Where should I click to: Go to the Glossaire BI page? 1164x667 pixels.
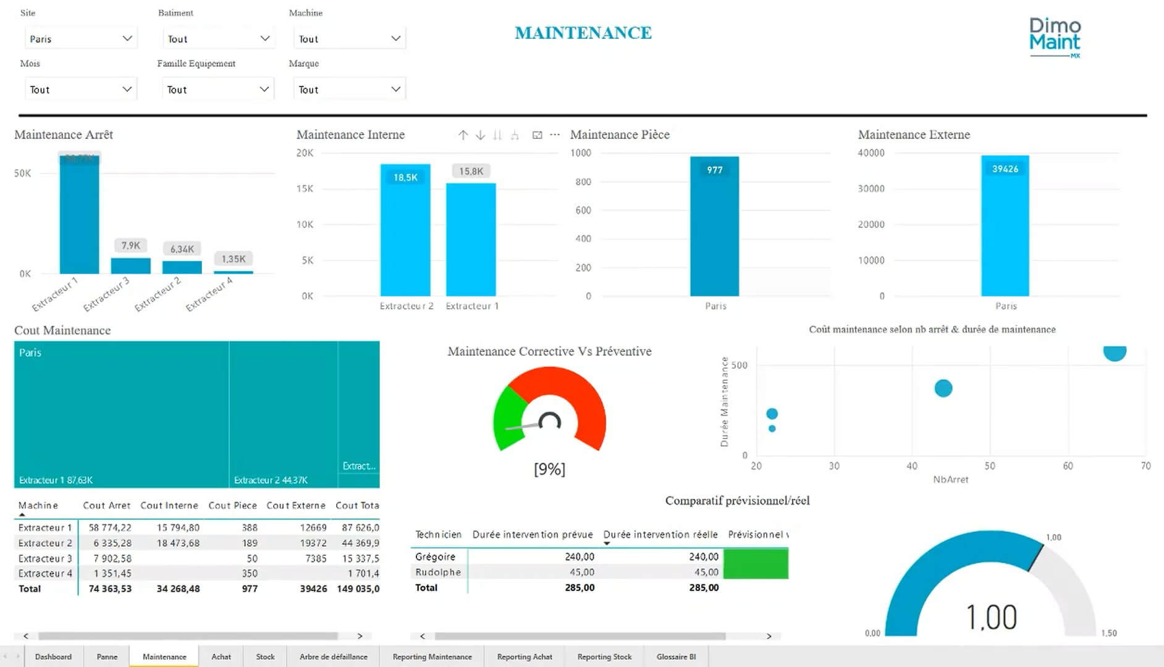point(676,657)
